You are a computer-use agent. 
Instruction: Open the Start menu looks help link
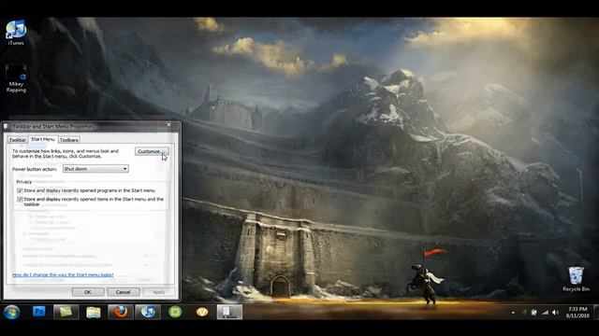tap(63, 274)
